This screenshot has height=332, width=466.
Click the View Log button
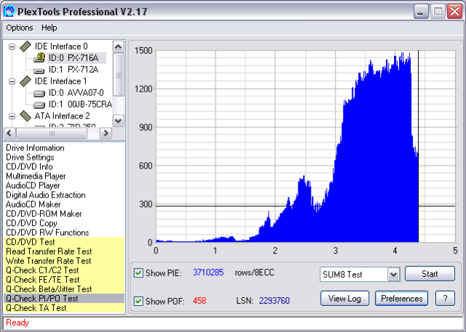(x=344, y=299)
